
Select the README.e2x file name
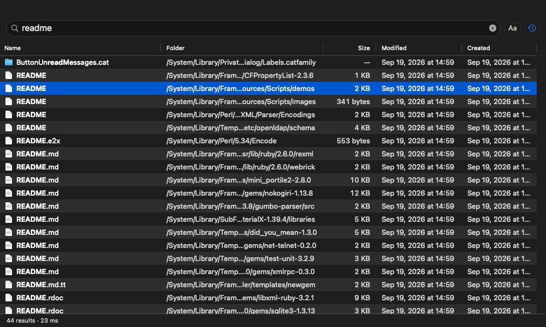(x=38, y=141)
